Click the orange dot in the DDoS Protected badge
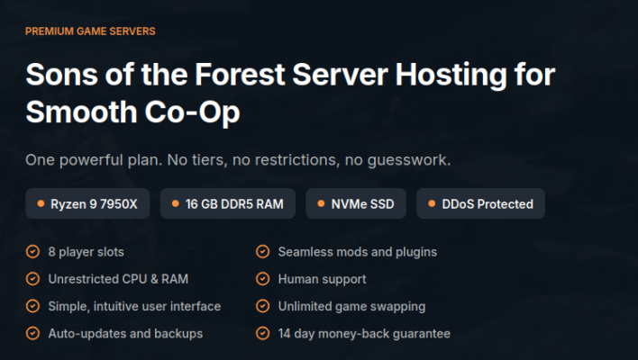Screen dimensions: 638x360 pyautogui.click(x=432, y=203)
